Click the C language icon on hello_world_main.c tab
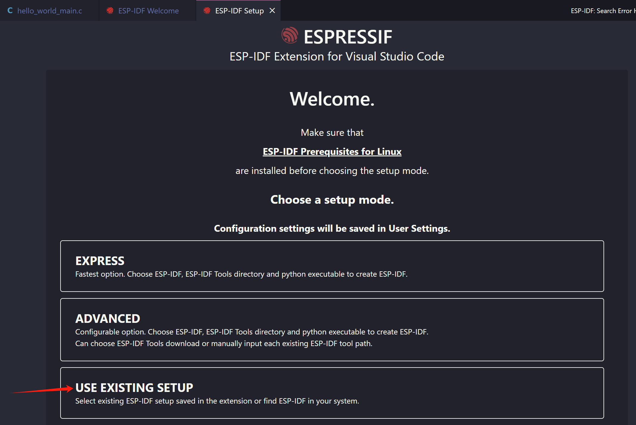The height and width of the screenshot is (425, 636). [x=10, y=10]
